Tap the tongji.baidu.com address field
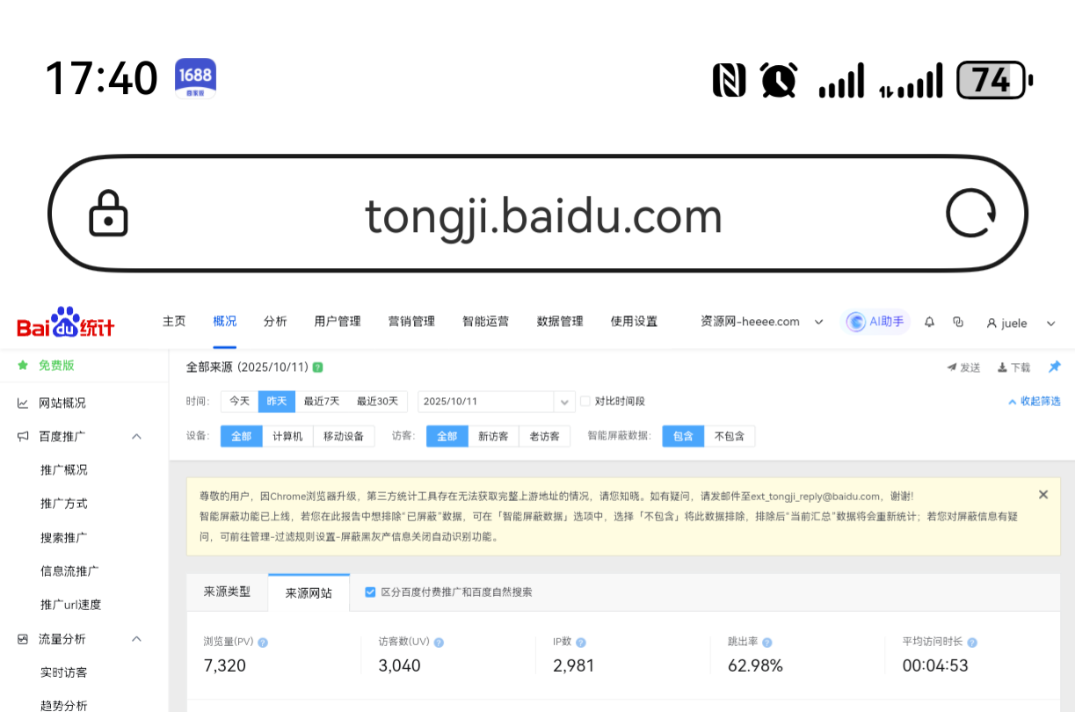This screenshot has width=1075, height=712. point(543,215)
